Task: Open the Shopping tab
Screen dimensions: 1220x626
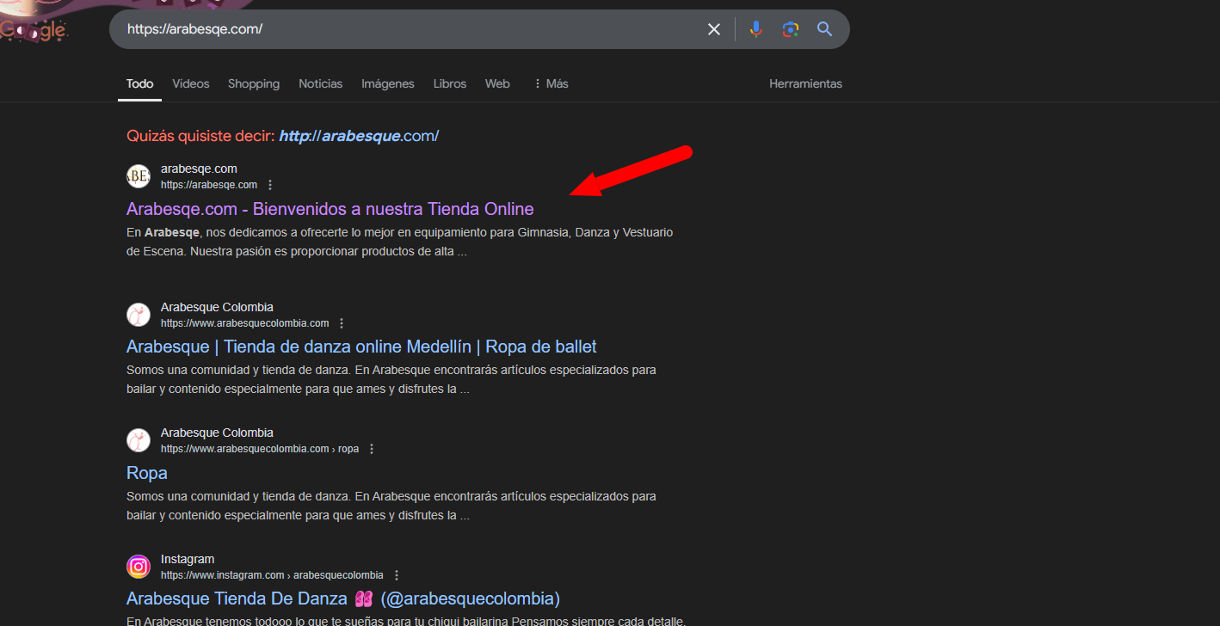Action: coord(254,83)
